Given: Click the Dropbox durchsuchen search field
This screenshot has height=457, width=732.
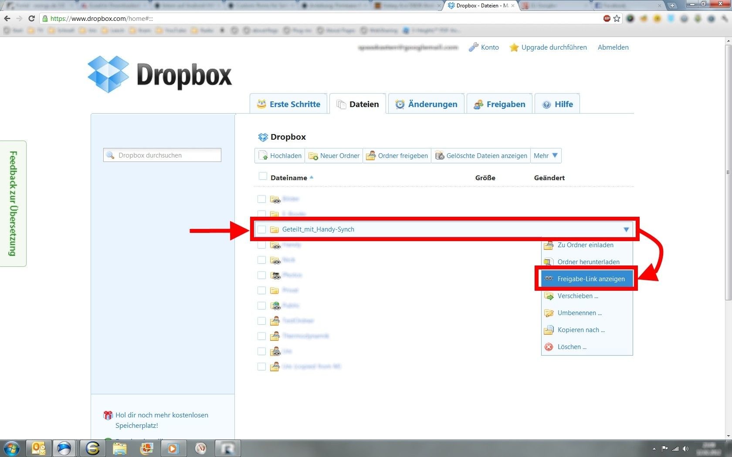Looking at the screenshot, I should 162,155.
